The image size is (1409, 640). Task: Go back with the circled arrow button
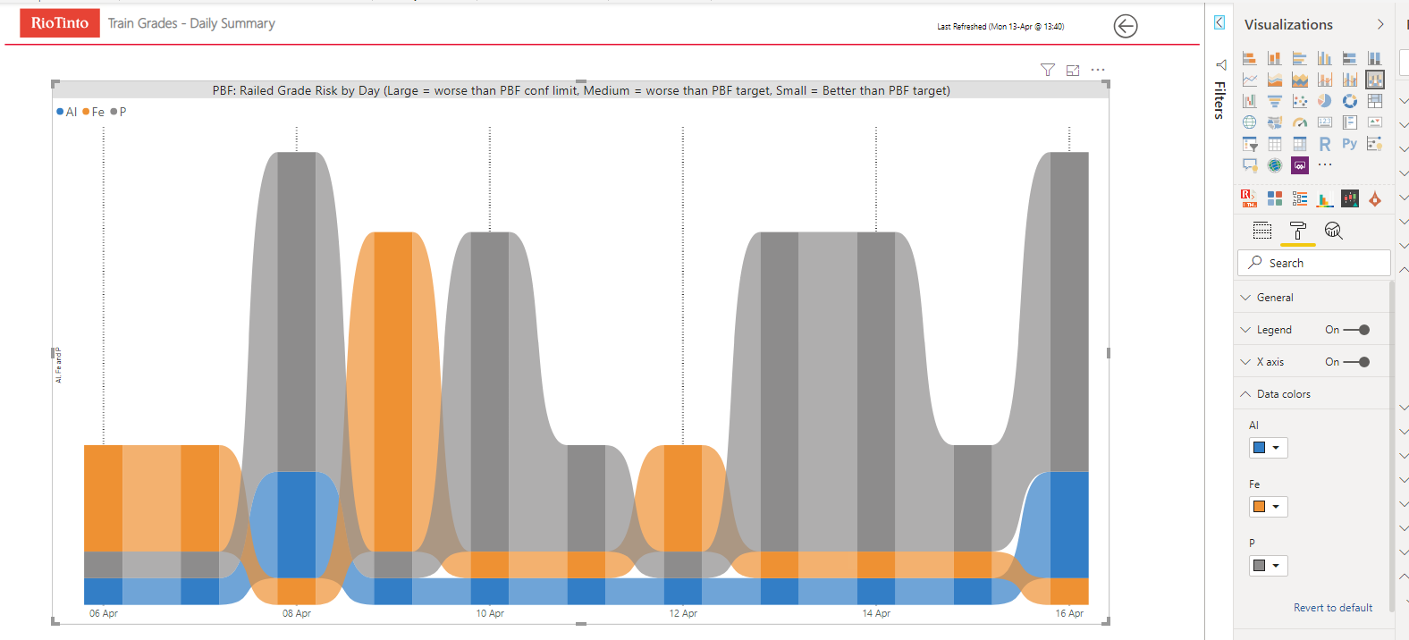click(x=1126, y=26)
